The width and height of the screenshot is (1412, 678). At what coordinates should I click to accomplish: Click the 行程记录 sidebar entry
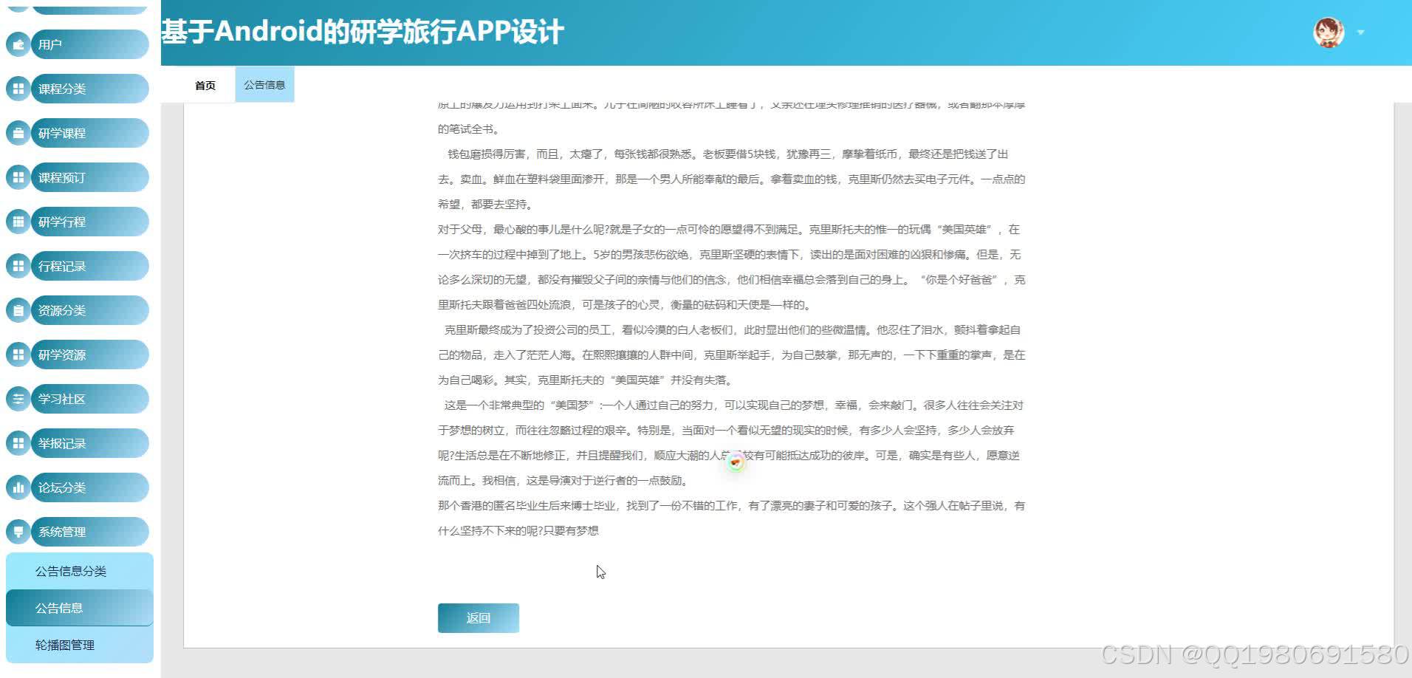click(x=62, y=266)
